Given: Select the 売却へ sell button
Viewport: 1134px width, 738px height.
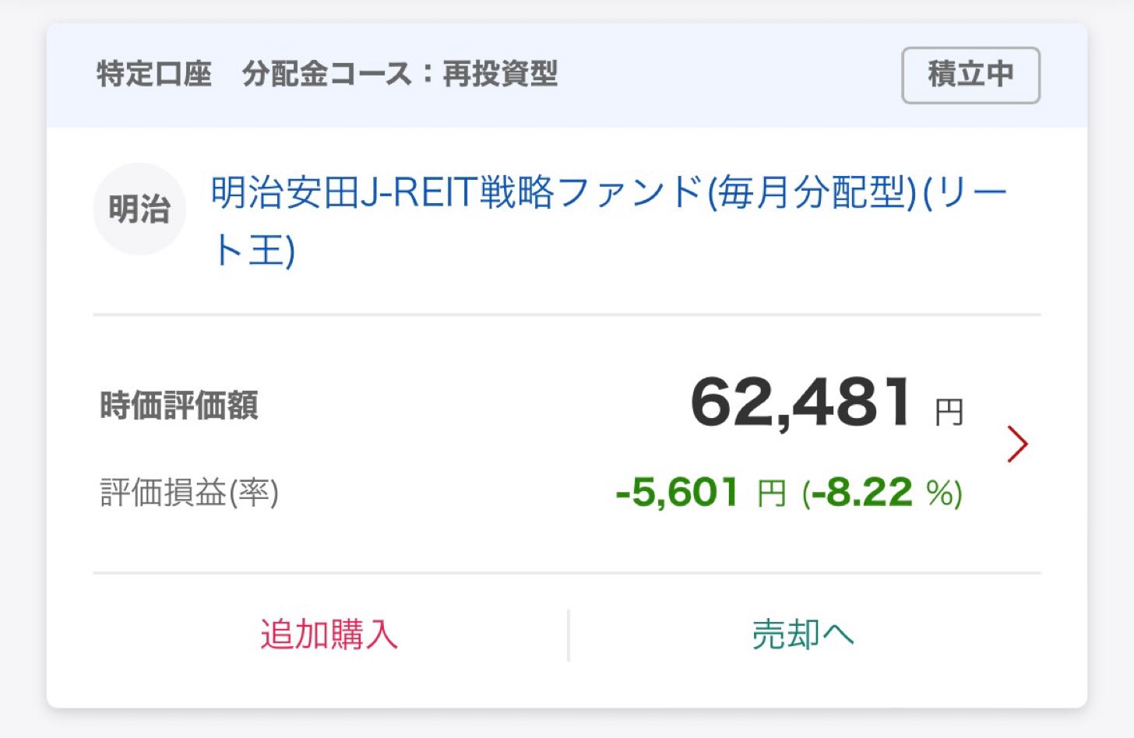Looking at the screenshot, I should (803, 634).
